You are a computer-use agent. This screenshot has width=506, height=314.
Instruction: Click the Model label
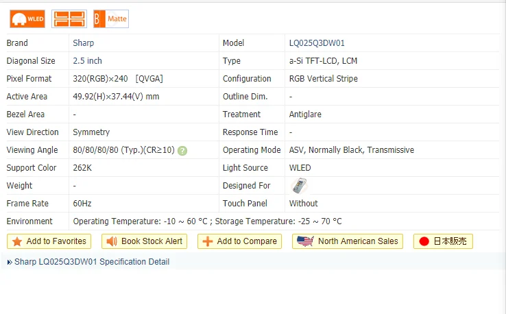[x=233, y=43]
